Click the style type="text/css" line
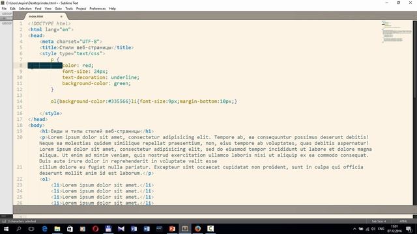This screenshot has height=234, width=417. tap(72, 53)
